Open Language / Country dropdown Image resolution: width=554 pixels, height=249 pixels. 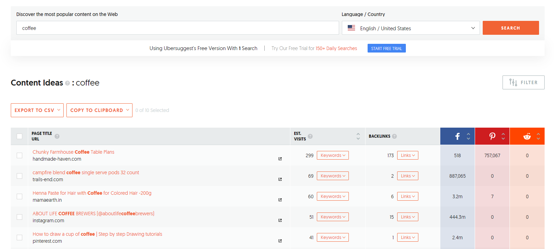tap(411, 28)
